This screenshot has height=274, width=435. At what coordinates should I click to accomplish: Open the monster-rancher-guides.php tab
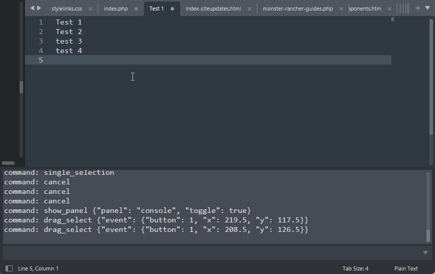coord(297,9)
